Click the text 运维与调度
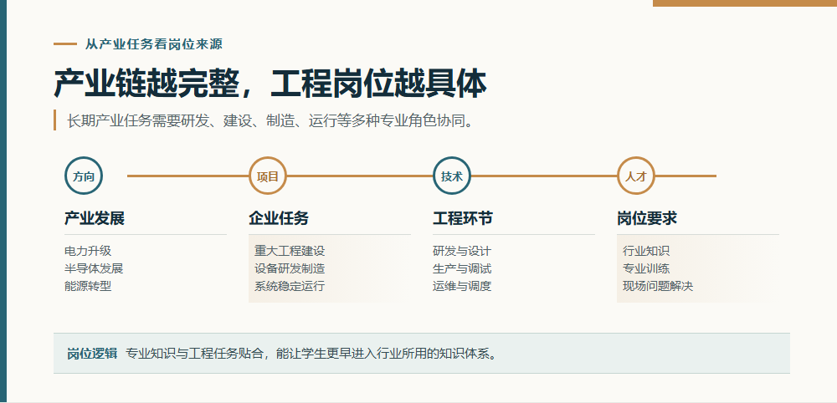 point(462,286)
